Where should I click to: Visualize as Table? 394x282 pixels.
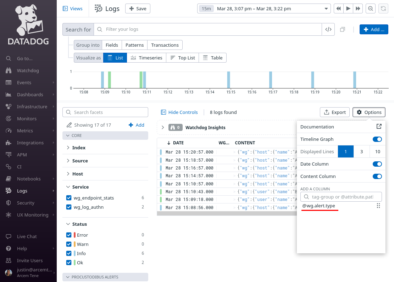click(212, 58)
